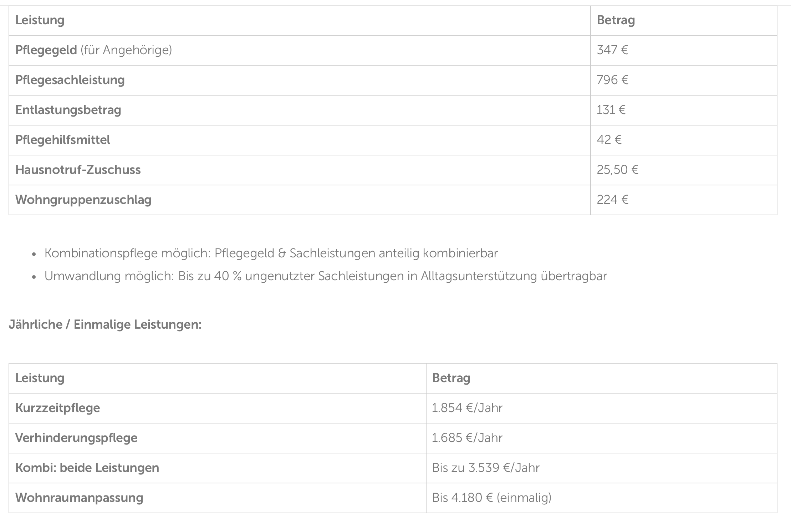Select the 131 € amount cell
Viewport: 791px width, 519px height.
pyautogui.click(x=611, y=110)
